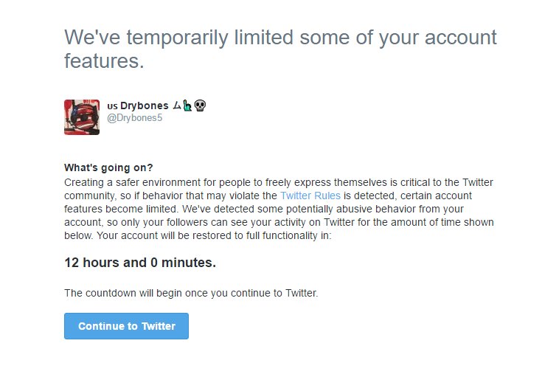Viewport: 542px width, 377px height.
Task: Click the 'What's going on?' heading
Action: click(108, 168)
